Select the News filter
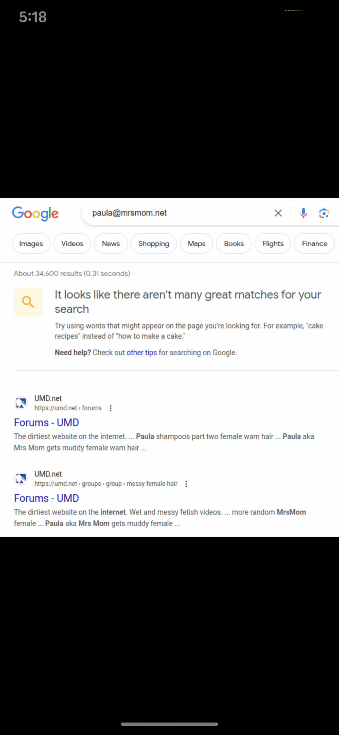This screenshot has height=735, width=339. tap(111, 243)
